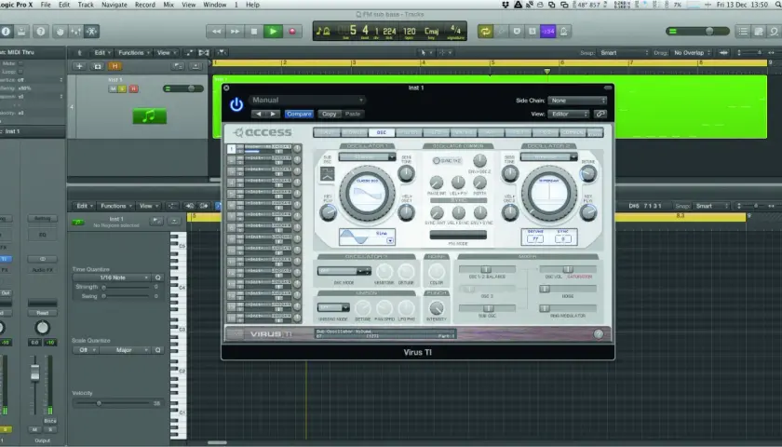Open Oscillator 2 waveform type dropdown
The width and height of the screenshot is (782, 447).
point(548,157)
